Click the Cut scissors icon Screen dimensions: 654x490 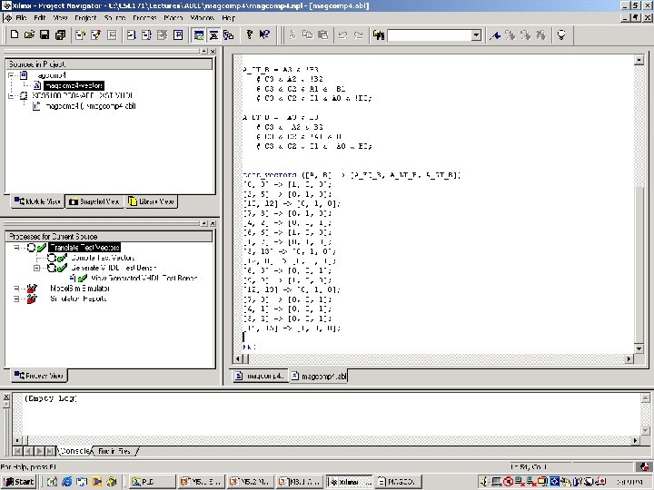[x=292, y=35]
